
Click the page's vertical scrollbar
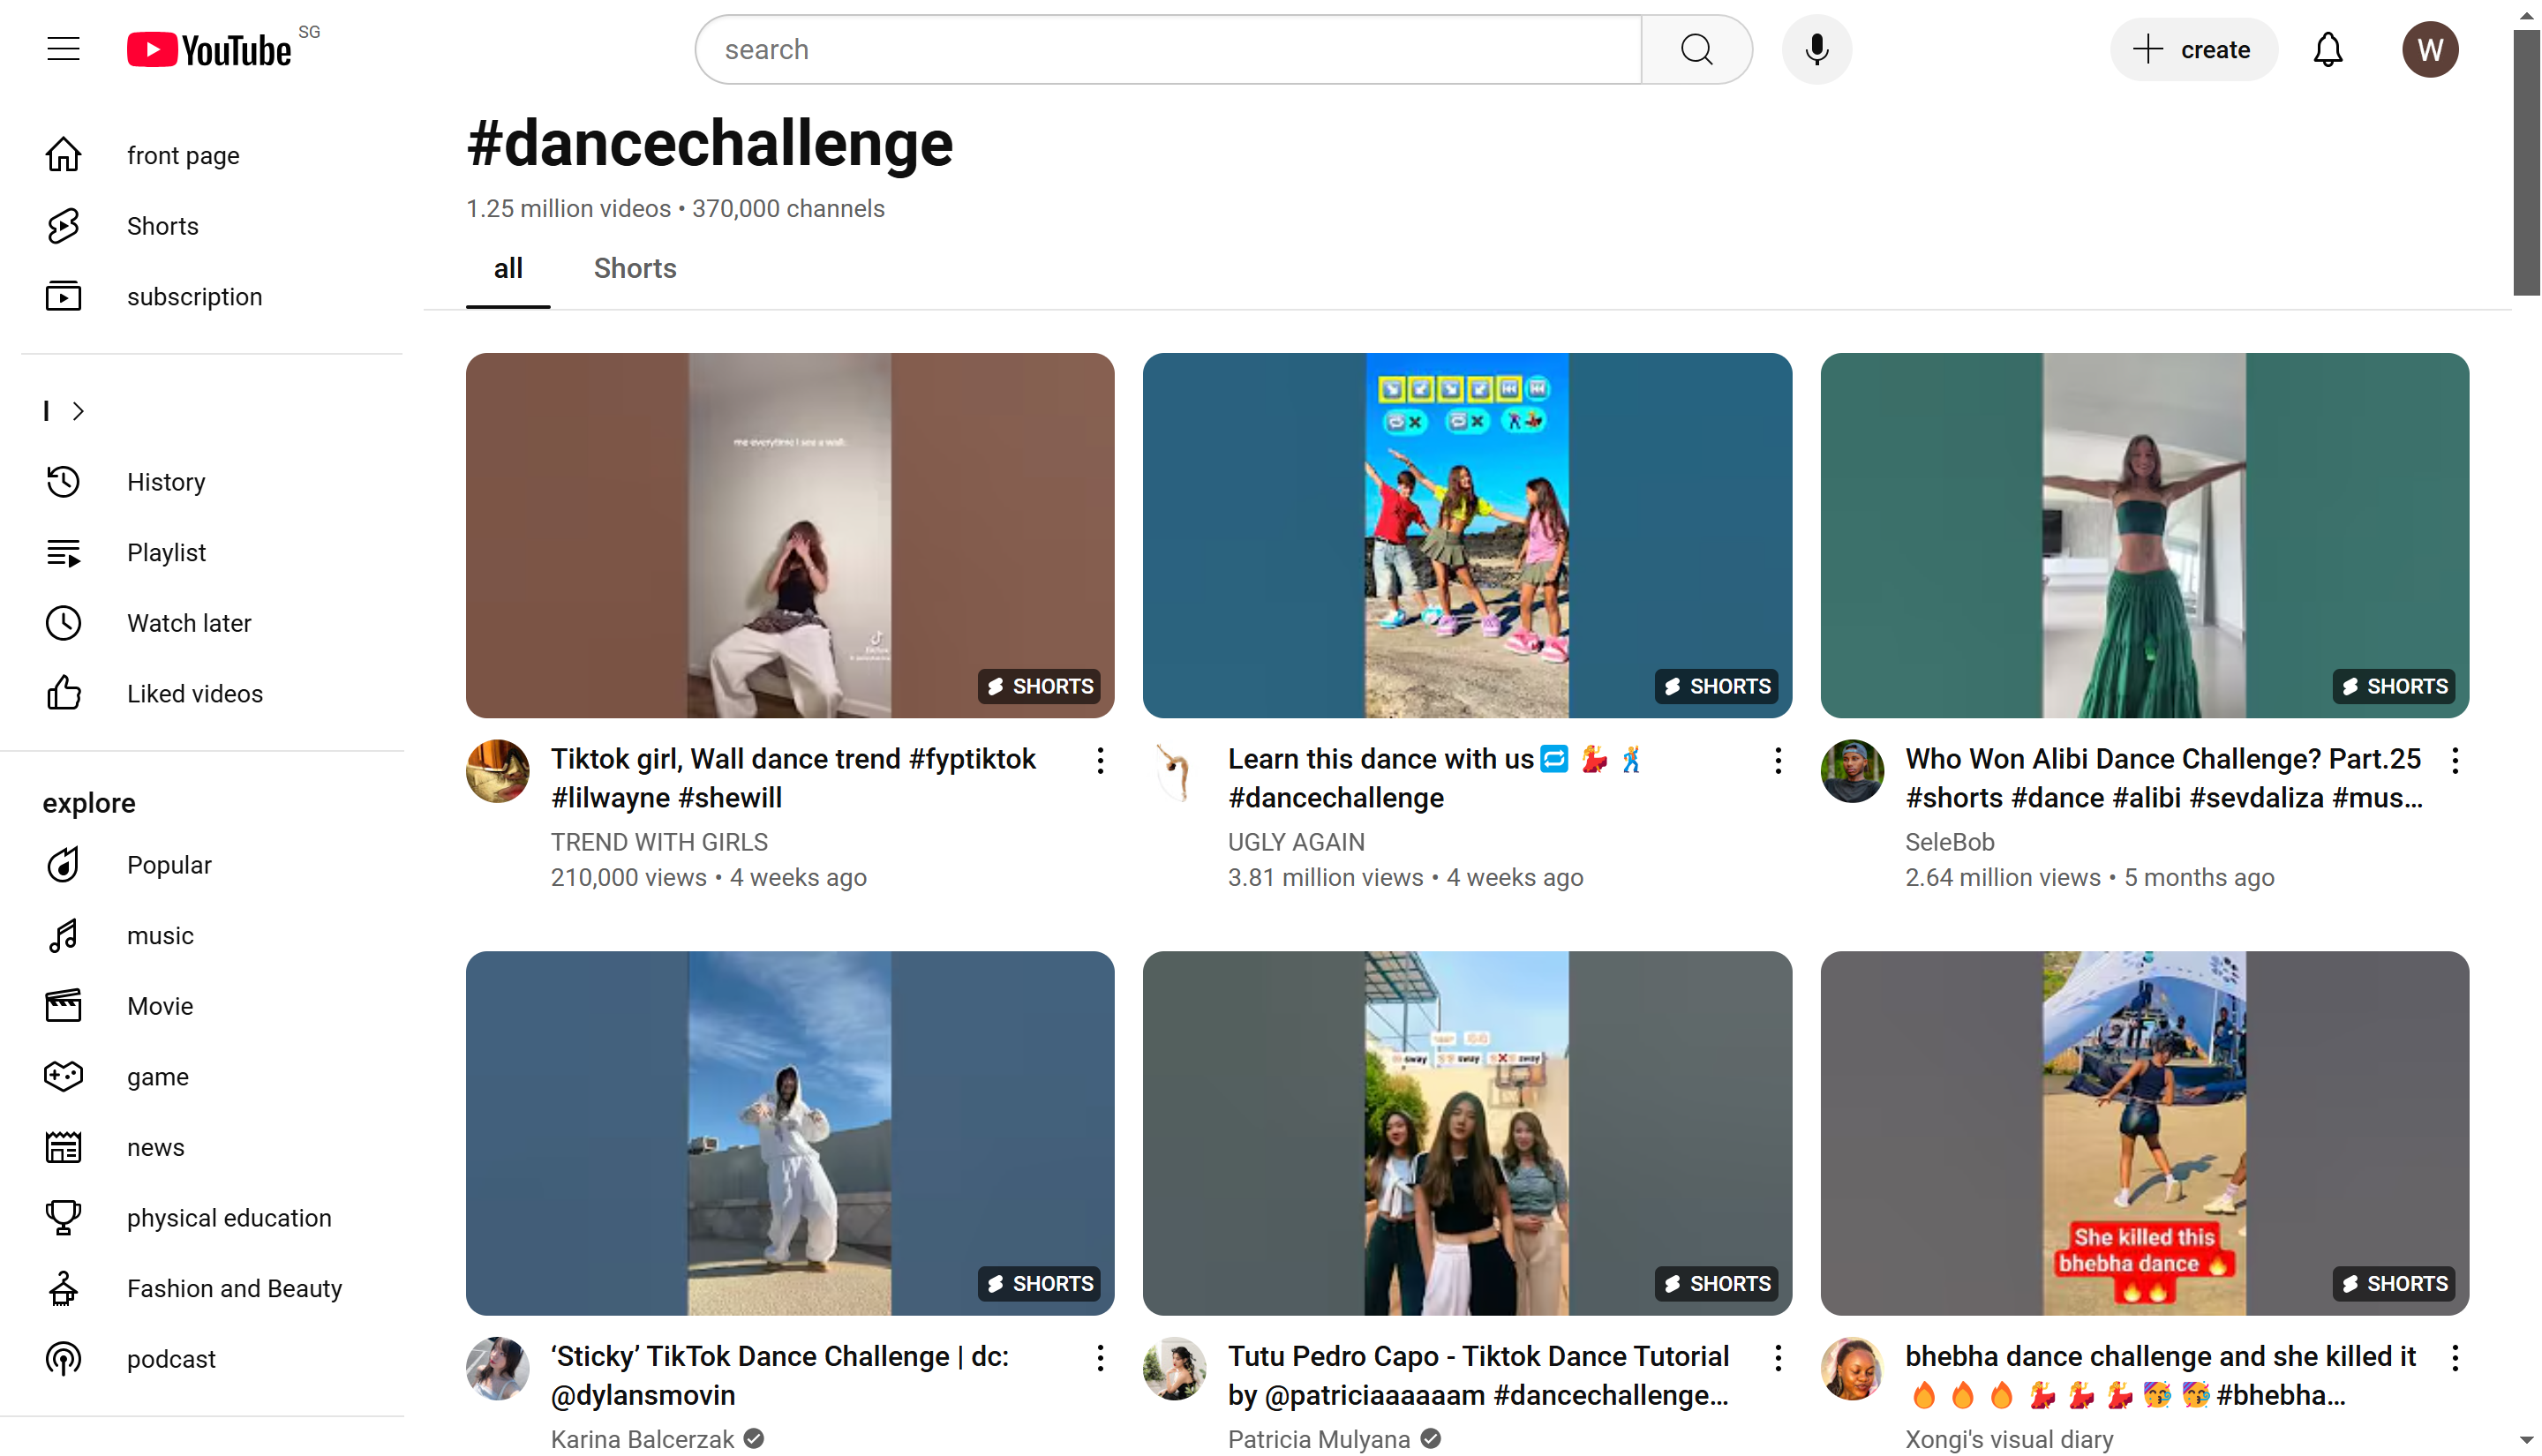click(x=2526, y=165)
